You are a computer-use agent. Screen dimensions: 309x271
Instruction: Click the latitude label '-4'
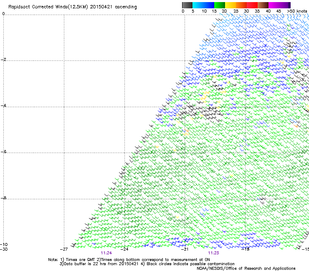pyautogui.click(x=3, y=105)
